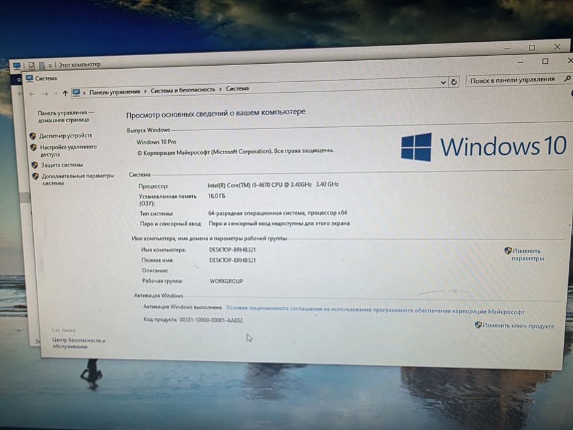Open Центр безопасности и обслуживания
Viewport: 573px width, 430px height.
pos(79,343)
